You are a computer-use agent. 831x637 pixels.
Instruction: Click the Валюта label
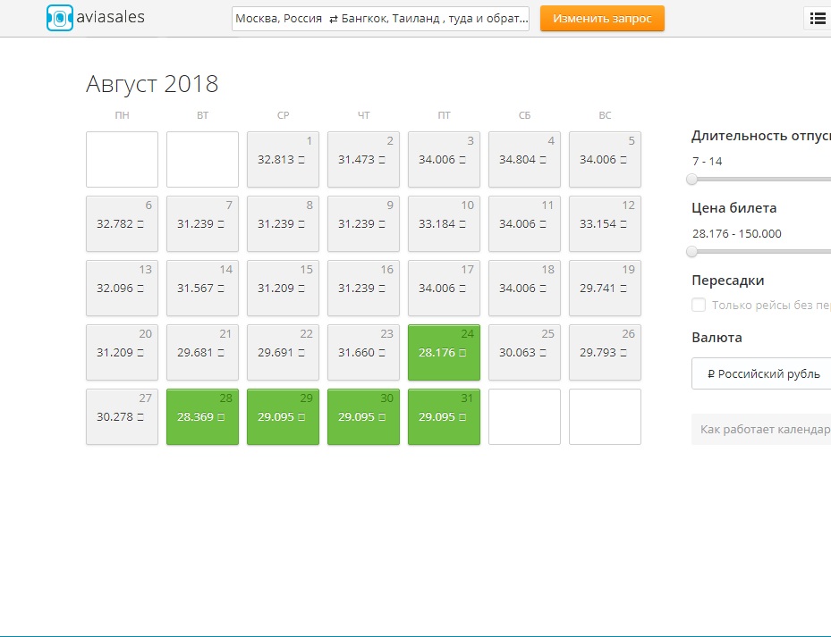click(x=717, y=338)
